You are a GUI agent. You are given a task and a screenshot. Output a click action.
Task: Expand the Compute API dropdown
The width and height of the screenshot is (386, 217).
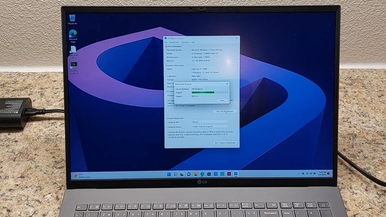pos(210,122)
